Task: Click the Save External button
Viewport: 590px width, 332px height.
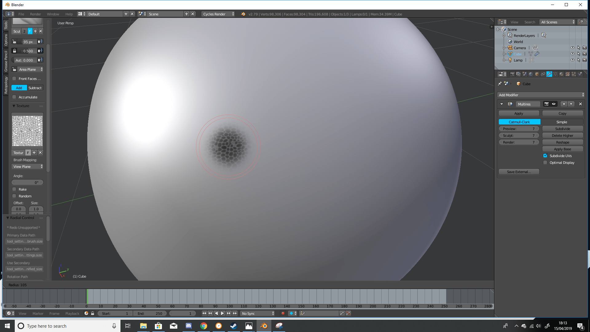Action: coord(518,172)
